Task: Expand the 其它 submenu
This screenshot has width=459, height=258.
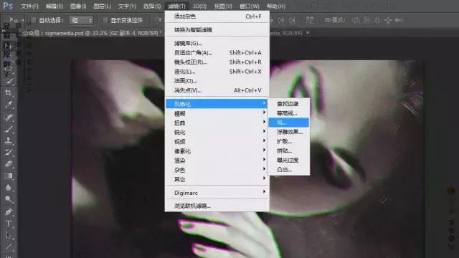Action: [x=217, y=179]
